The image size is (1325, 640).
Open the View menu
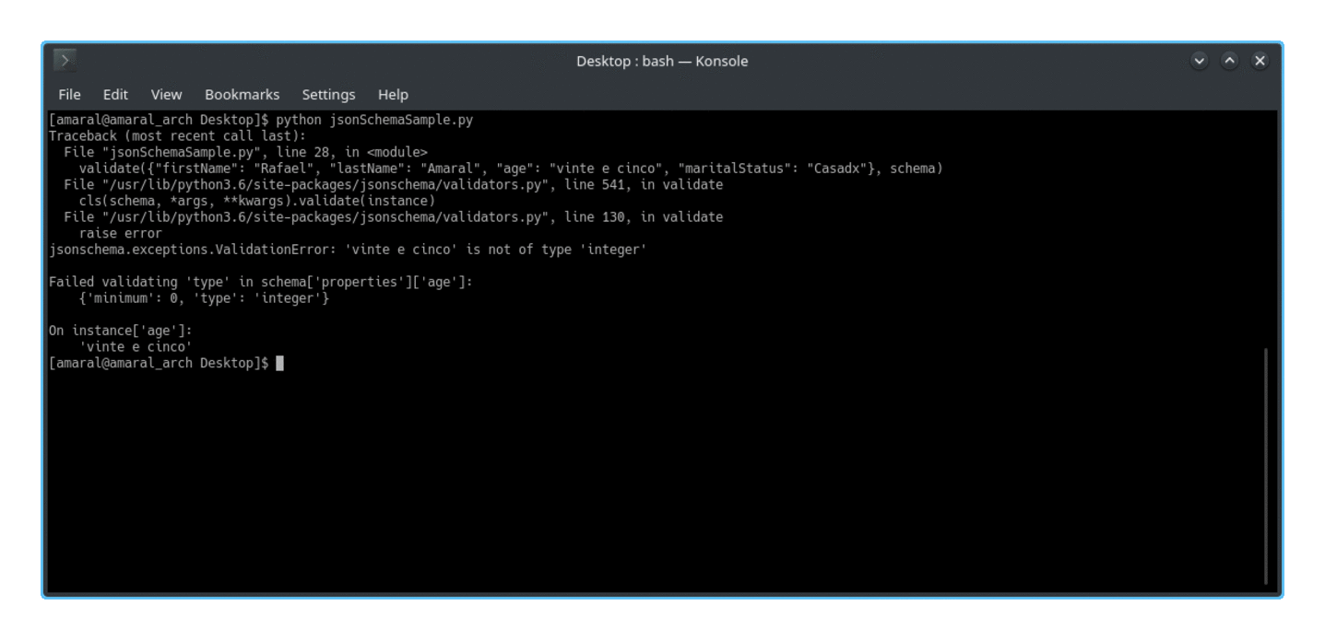(x=165, y=94)
